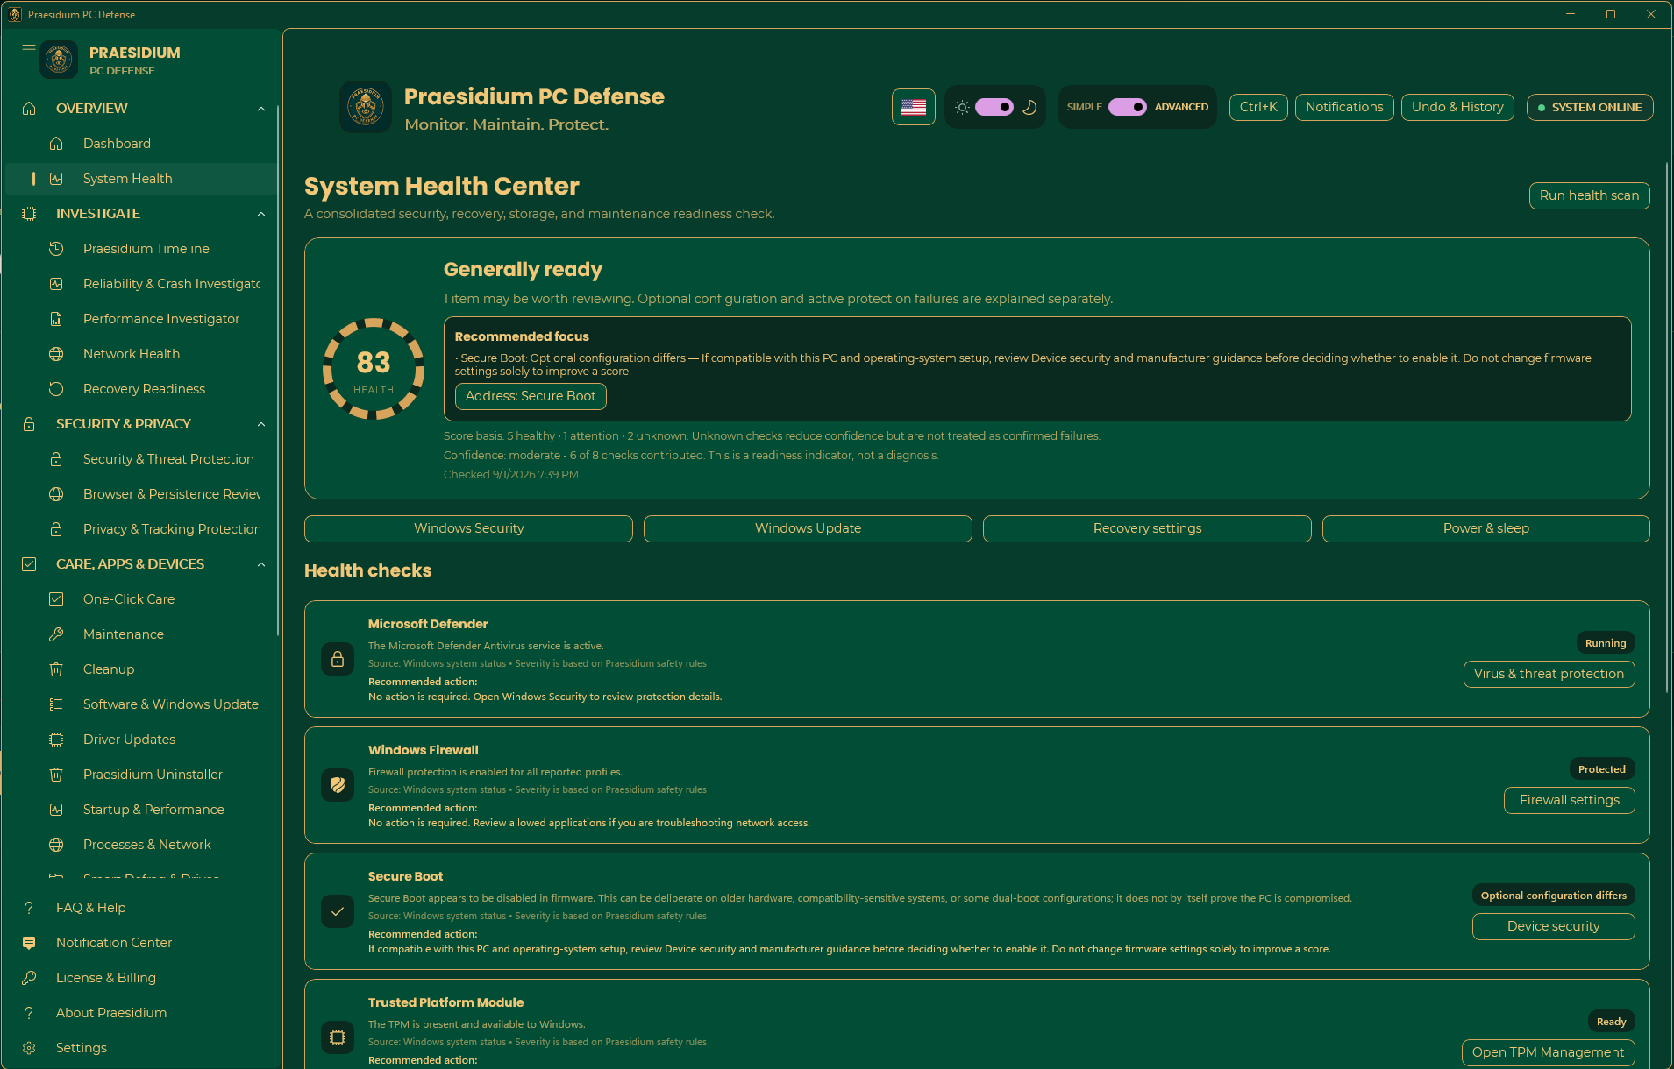Click the Trusted Platform Module chip icon
Viewport: 1674px width, 1069px height.
338,1037
